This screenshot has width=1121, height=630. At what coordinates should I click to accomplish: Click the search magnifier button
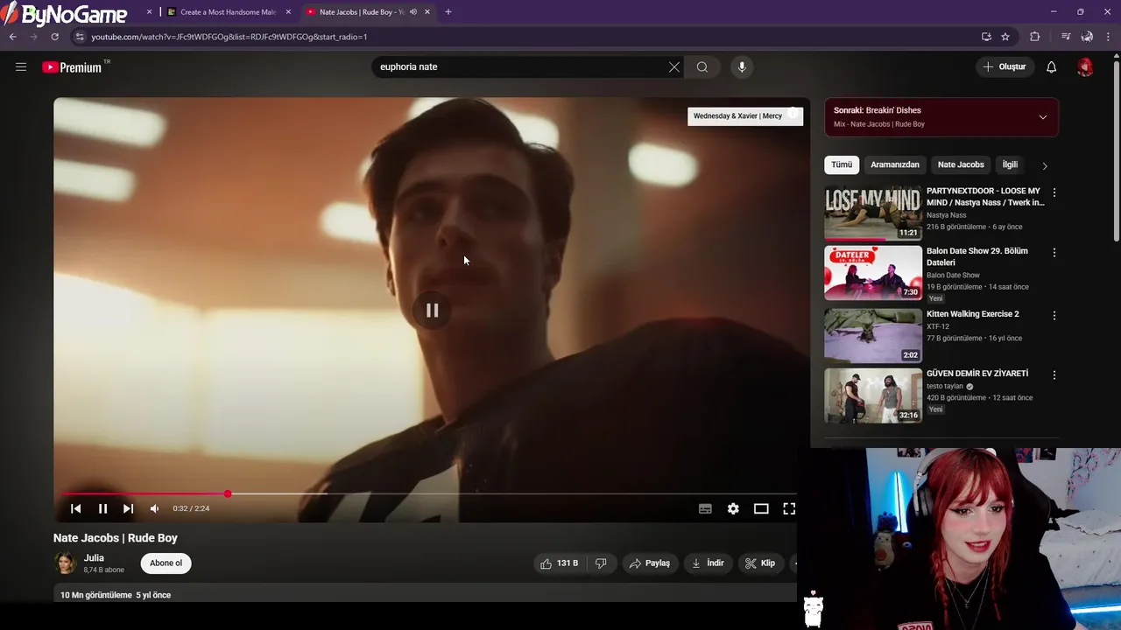pos(702,66)
